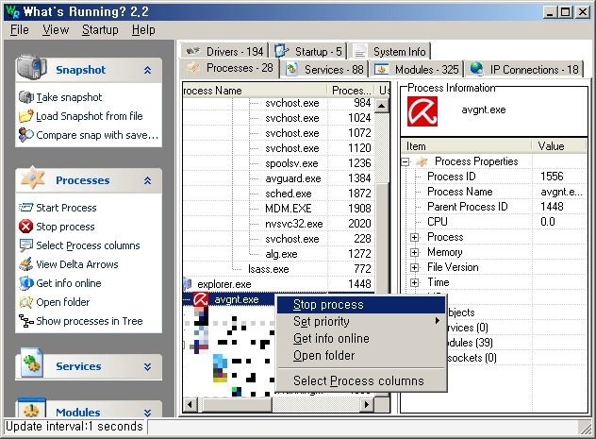Collapse the Processes sidebar panel chevron
The image size is (596, 439).
[147, 180]
